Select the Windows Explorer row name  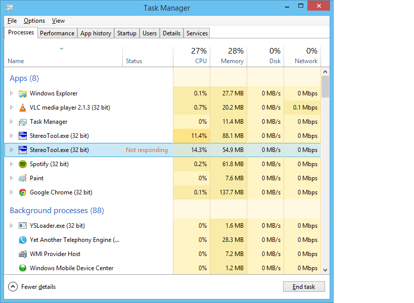[54, 93]
